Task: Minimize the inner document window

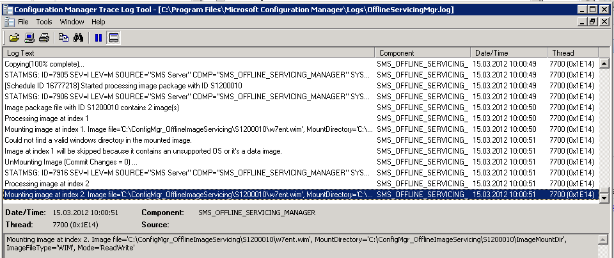Action: click(x=581, y=22)
